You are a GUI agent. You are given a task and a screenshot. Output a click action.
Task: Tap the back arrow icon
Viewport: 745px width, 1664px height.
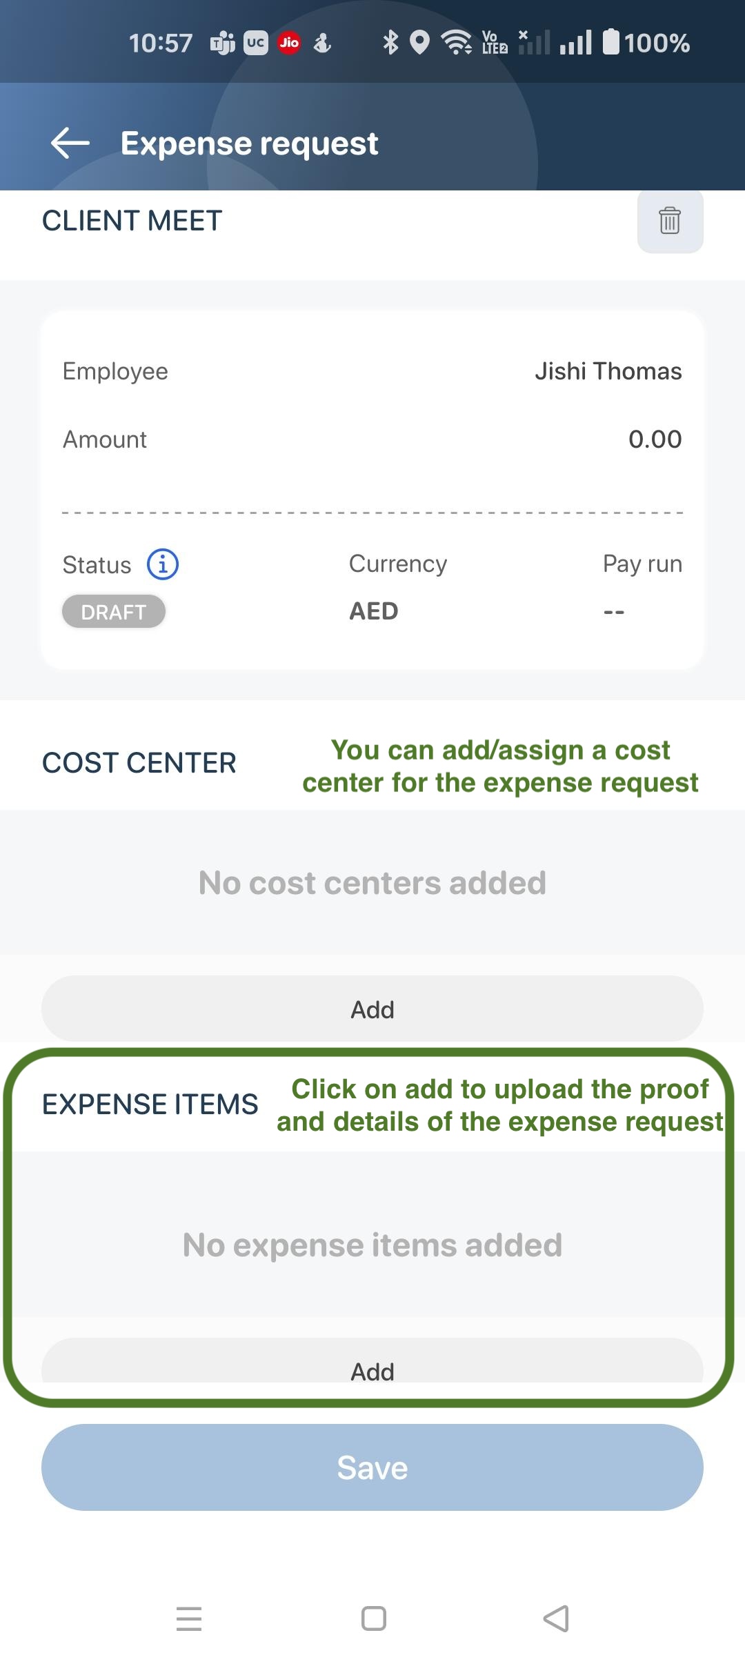pos(70,143)
